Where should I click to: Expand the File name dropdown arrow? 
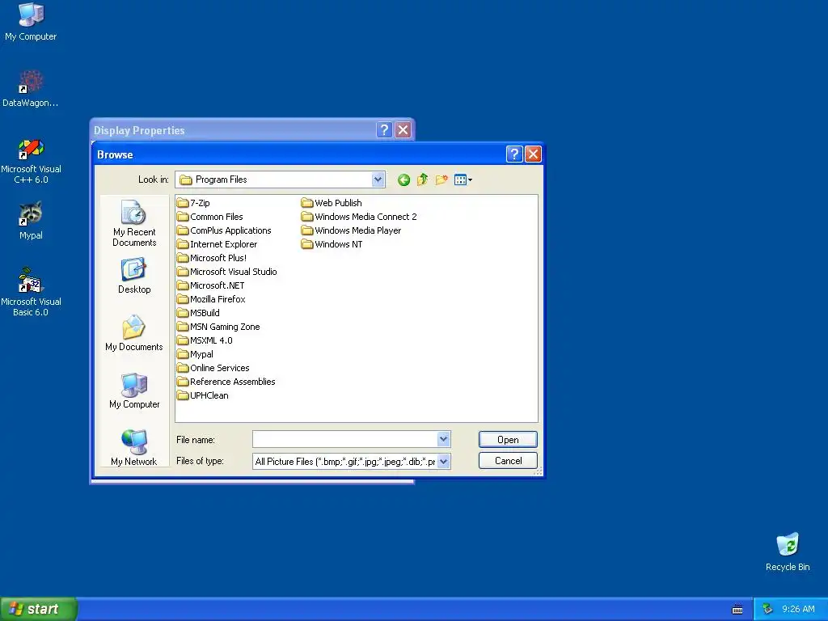click(444, 439)
